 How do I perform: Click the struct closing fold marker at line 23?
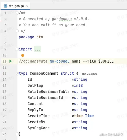click(x=17, y=134)
